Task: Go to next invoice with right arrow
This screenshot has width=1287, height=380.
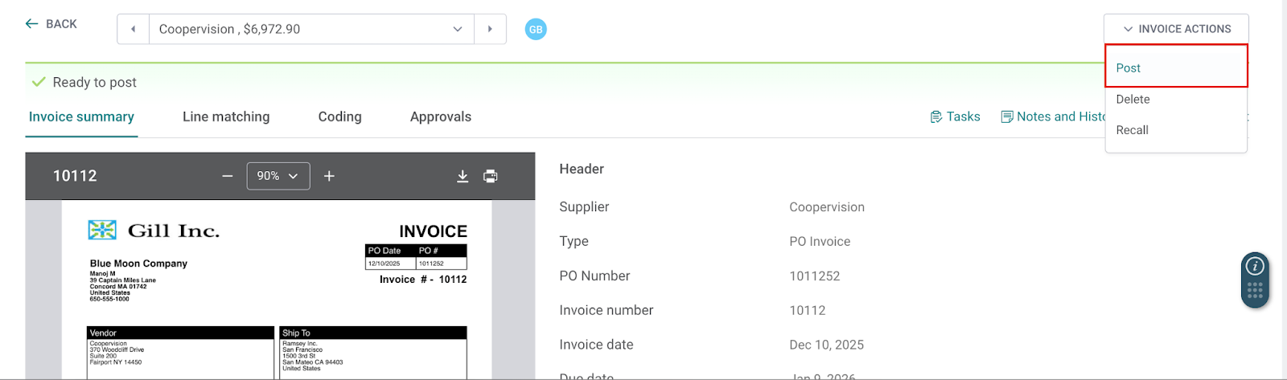Action: 490,29
